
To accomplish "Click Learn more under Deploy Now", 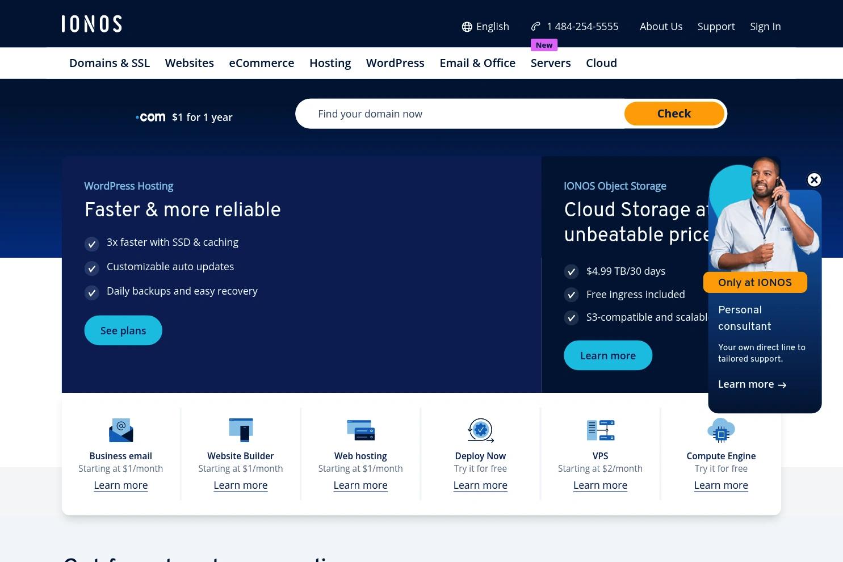I will pos(480,485).
